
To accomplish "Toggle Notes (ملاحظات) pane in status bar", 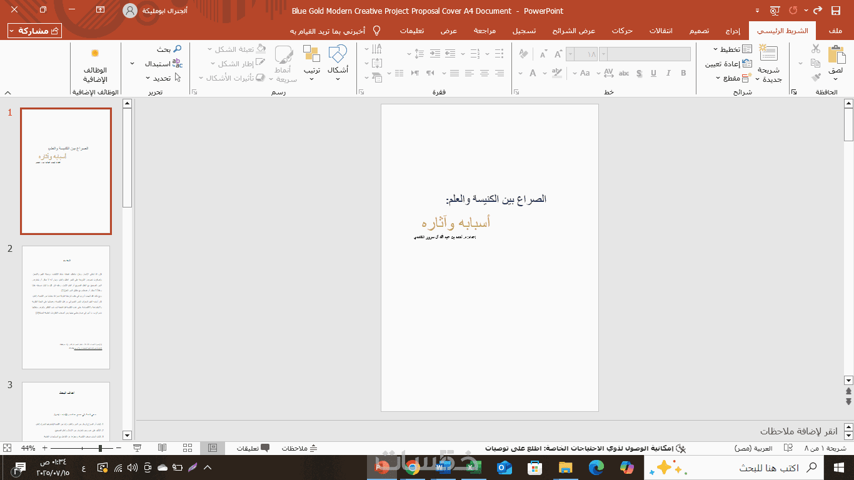I will coord(300,448).
